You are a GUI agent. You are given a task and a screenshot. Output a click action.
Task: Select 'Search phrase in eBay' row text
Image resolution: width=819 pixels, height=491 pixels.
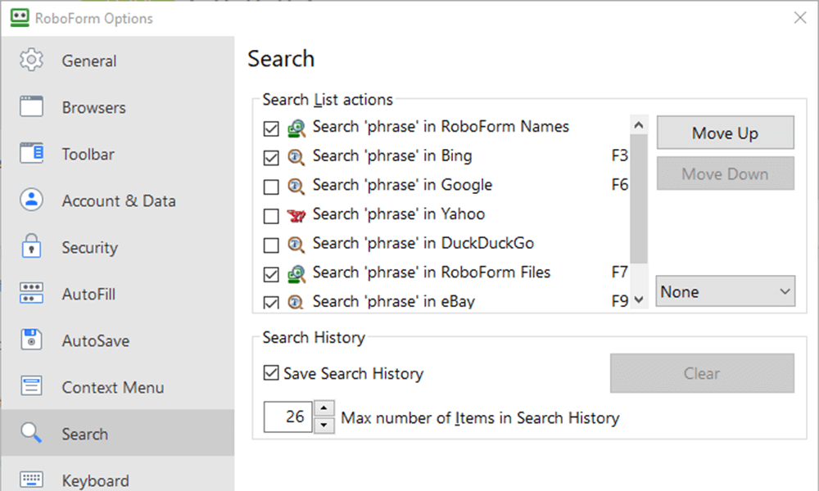394,301
